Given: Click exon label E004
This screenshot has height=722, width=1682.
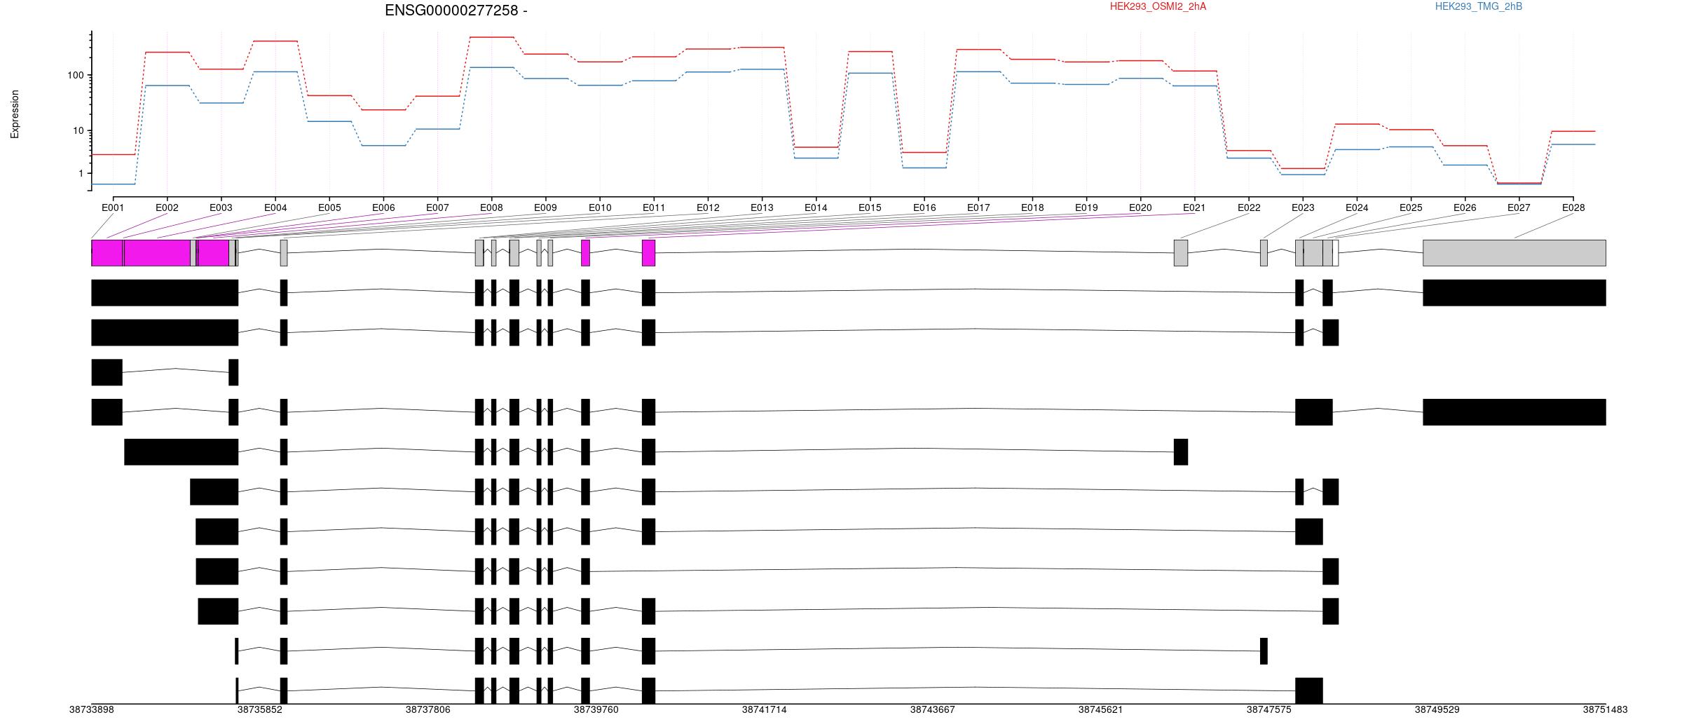Looking at the screenshot, I should point(275,207).
